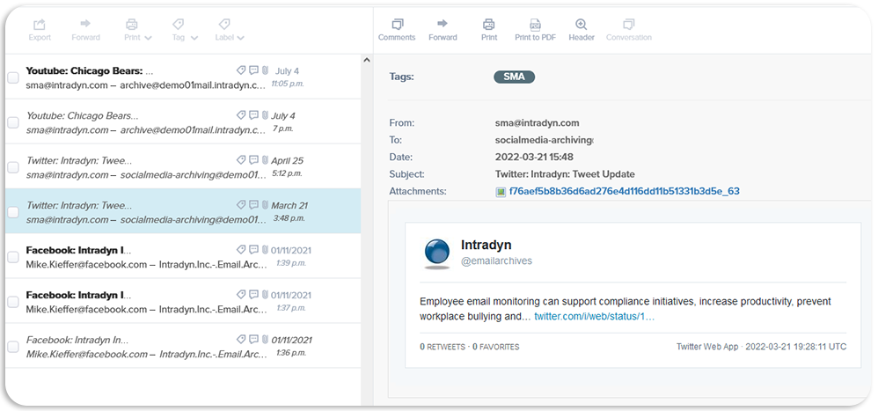Click the Forward icon above message list

point(85,24)
